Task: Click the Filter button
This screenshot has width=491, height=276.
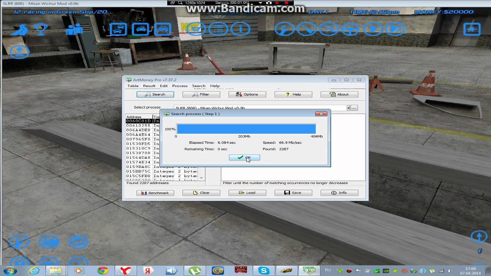Action: pos(201,94)
